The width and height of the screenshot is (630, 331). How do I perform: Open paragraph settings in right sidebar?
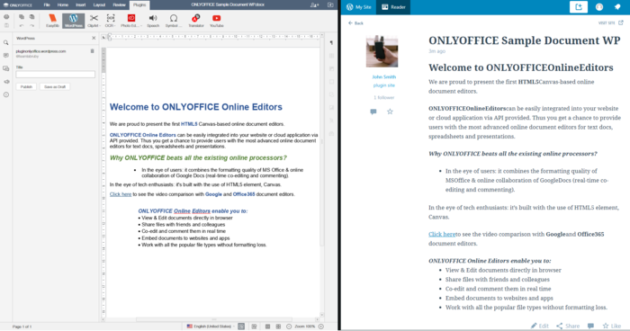[x=331, y=42]
